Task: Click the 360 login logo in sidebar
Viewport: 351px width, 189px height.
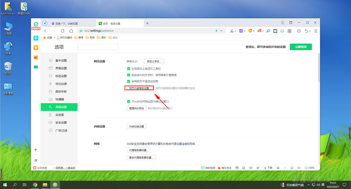Action: (x=36, y=26)
